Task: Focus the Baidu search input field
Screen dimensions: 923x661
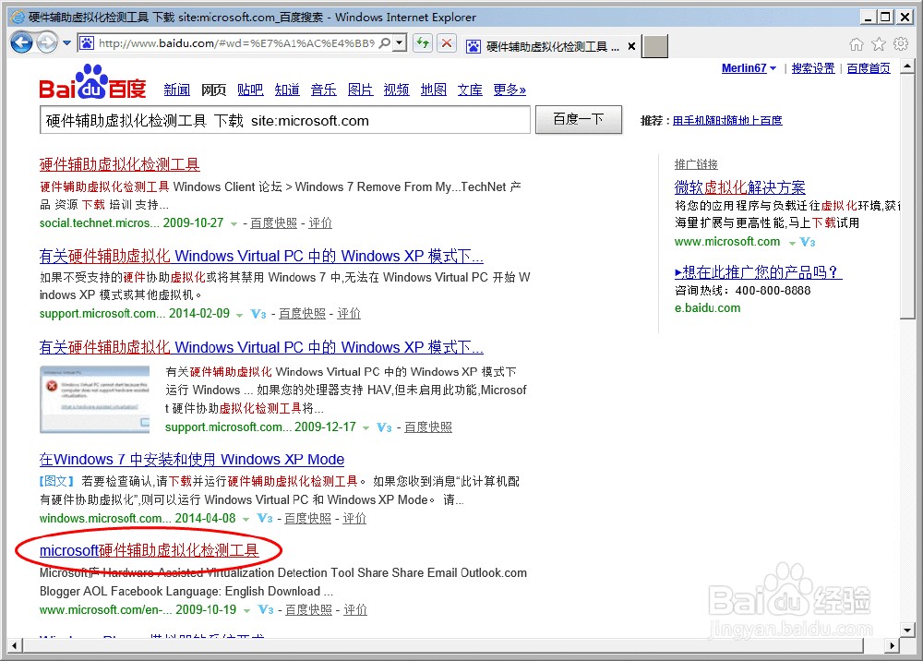Action: coord(285,120)
